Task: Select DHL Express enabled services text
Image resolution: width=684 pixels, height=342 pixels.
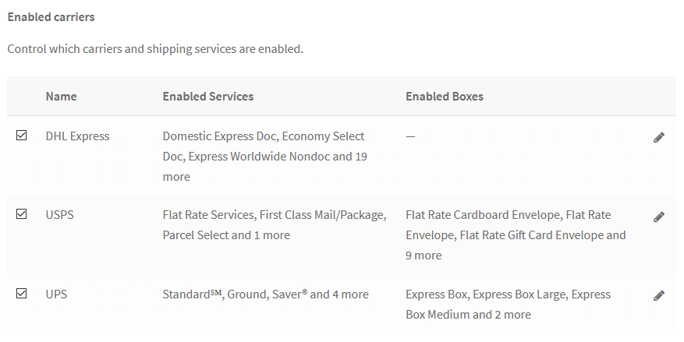Action: pos(265,157)
